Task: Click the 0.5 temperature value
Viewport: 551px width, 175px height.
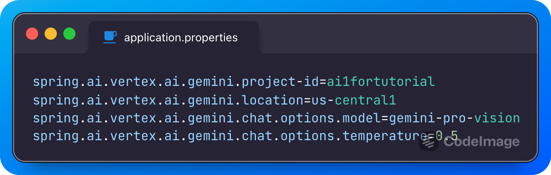Action: pos(446,136)
